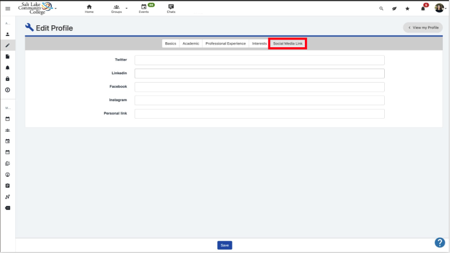The height and width of the screenshot is (253, 450).
Task: Click the Edit Profile heading text
Action: pyautogui.click(x=54, y=28)
